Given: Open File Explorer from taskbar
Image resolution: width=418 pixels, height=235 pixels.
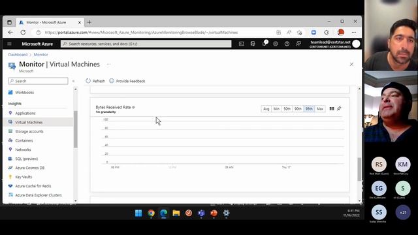Looking at the screenshot, I should [x=176, y=213].
